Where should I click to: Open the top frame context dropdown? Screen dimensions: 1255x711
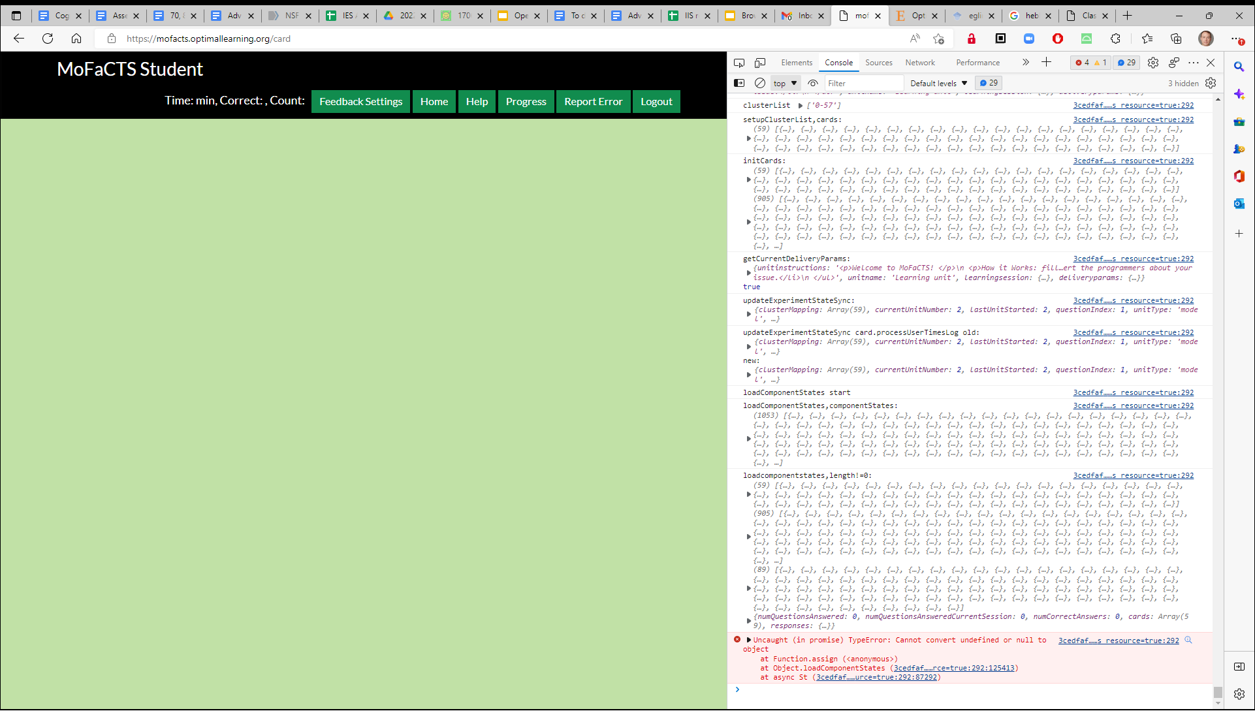(785, 83)
